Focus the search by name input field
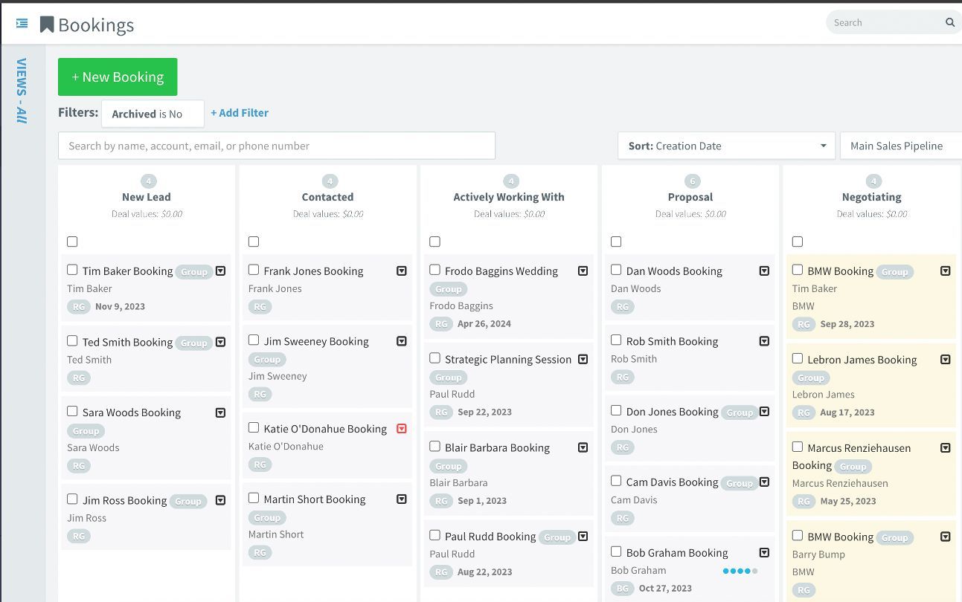The image size is (962, 602). point(276,146)
